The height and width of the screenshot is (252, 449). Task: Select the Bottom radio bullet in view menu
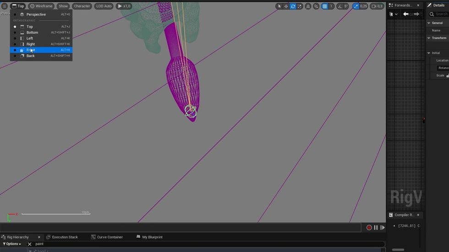(15, 32)
